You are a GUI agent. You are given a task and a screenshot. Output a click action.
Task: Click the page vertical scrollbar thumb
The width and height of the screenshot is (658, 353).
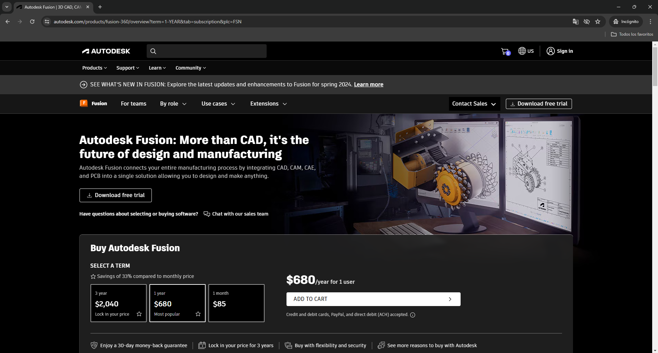655,67
